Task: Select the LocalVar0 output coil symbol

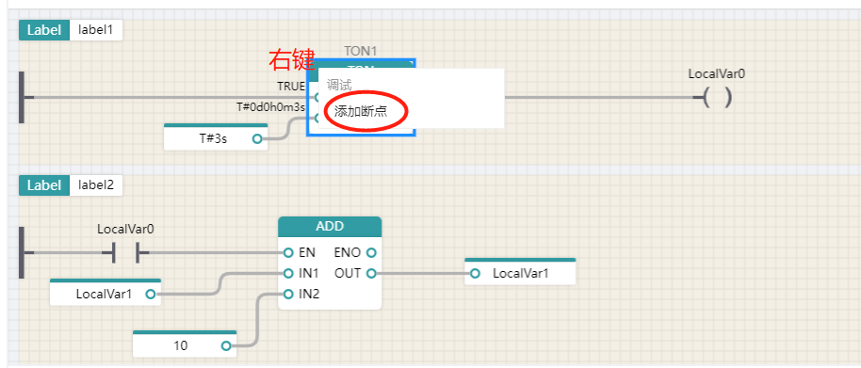Action: coord(718,98)
